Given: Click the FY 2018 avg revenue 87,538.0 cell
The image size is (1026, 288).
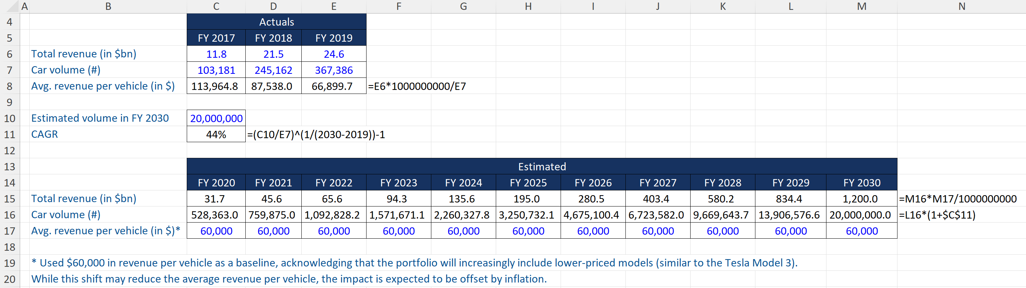Looking at the screenshot, I should click(273, 86).
